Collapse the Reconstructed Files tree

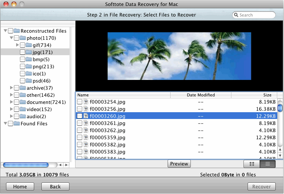click(x=5, y=31)
